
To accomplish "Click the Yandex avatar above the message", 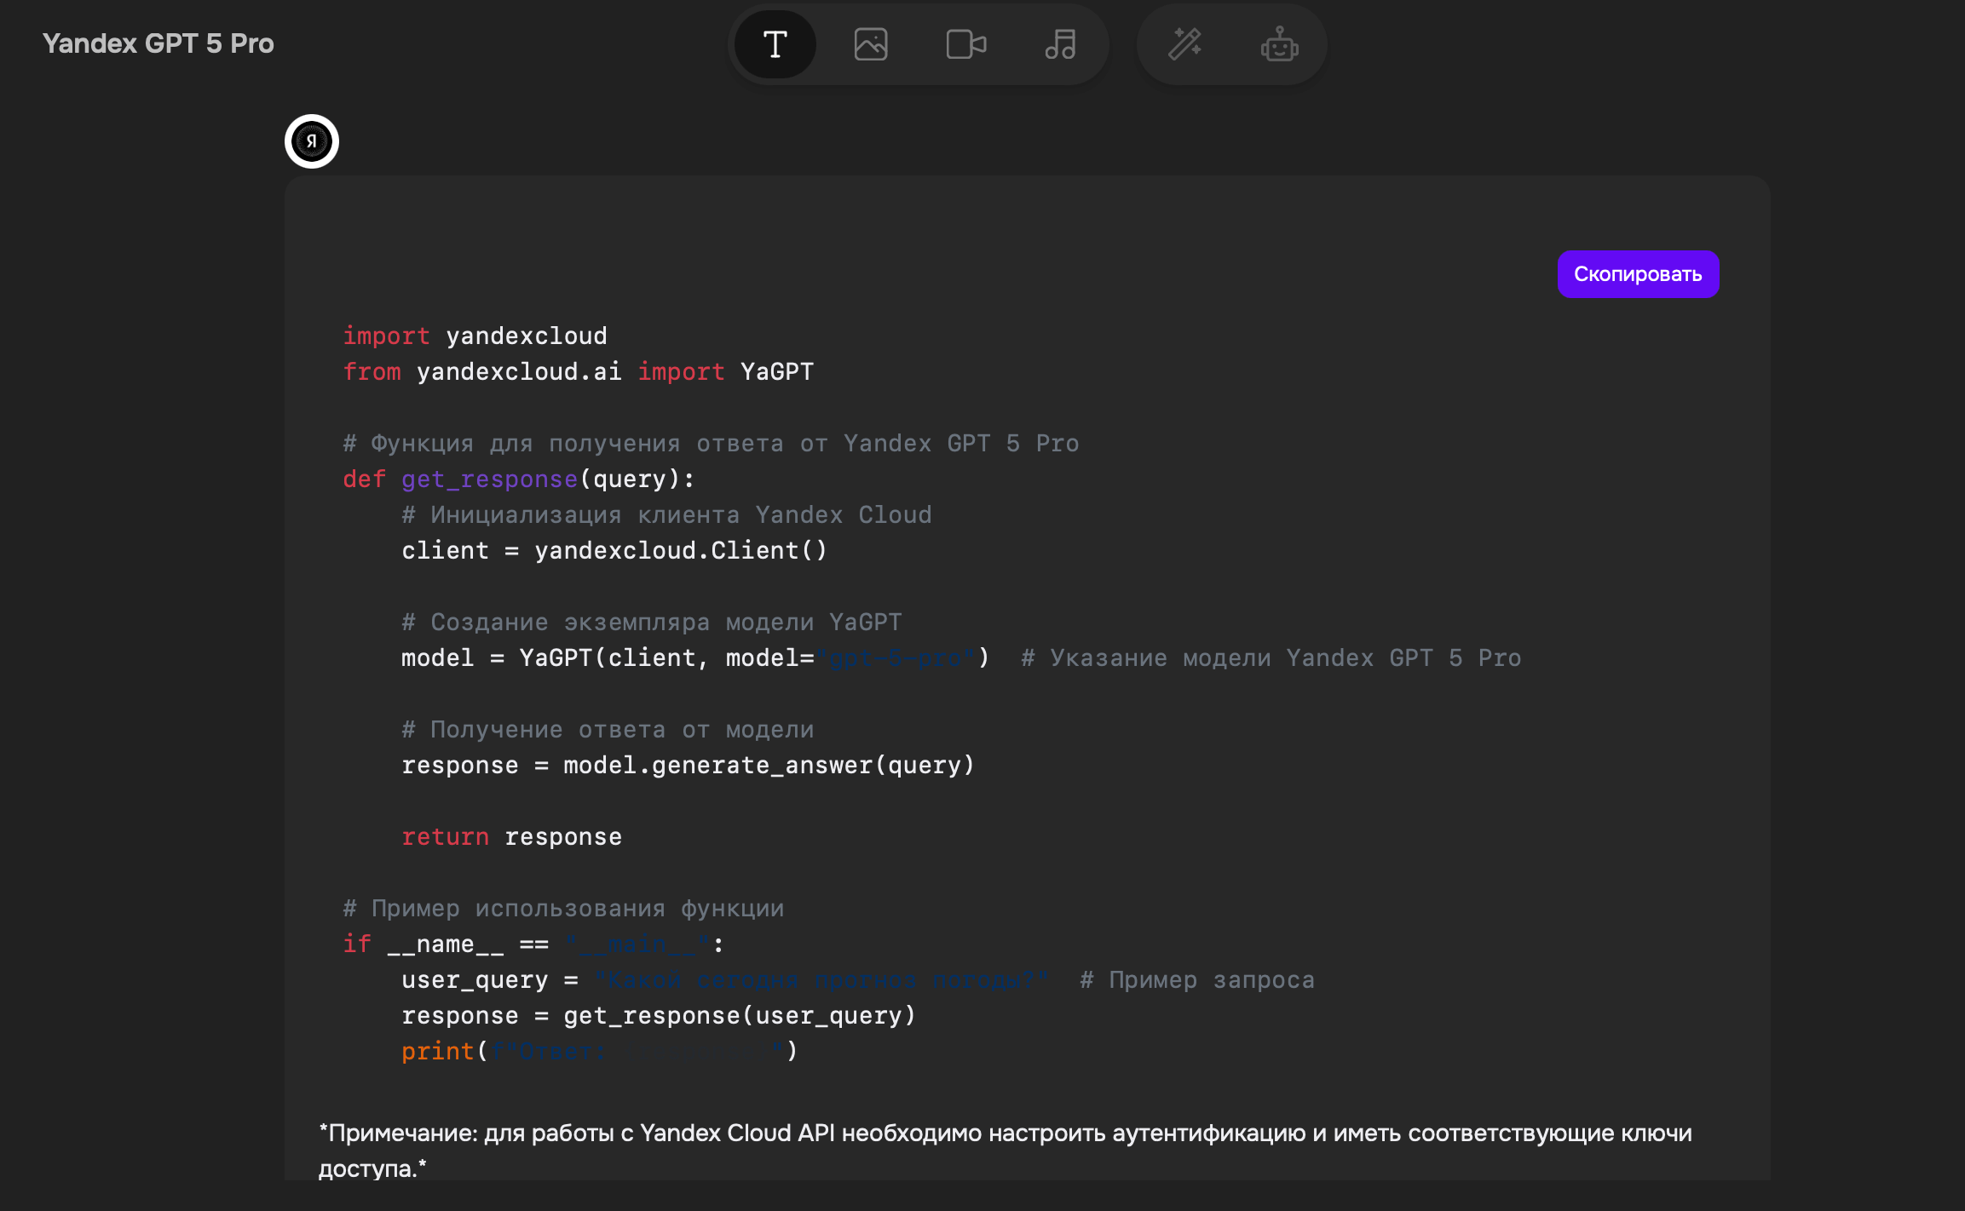I will pyautogui.click(x=312, y=141).
